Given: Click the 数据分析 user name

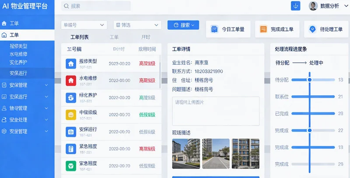Looking at the screenshot, I should pyautogui.click(x=330, y=6).
